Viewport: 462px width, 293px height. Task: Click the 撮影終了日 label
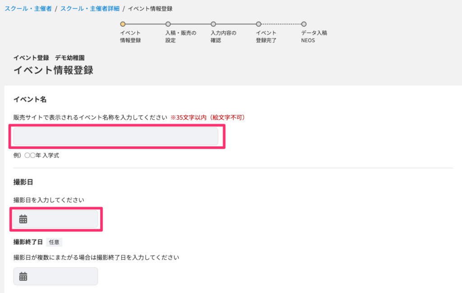(28, 242)
